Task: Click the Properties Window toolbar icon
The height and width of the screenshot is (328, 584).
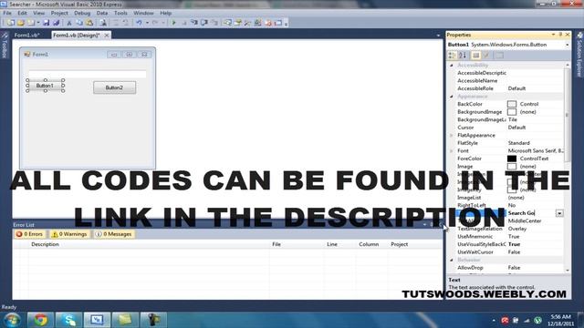Action: [x=237, y=23]
